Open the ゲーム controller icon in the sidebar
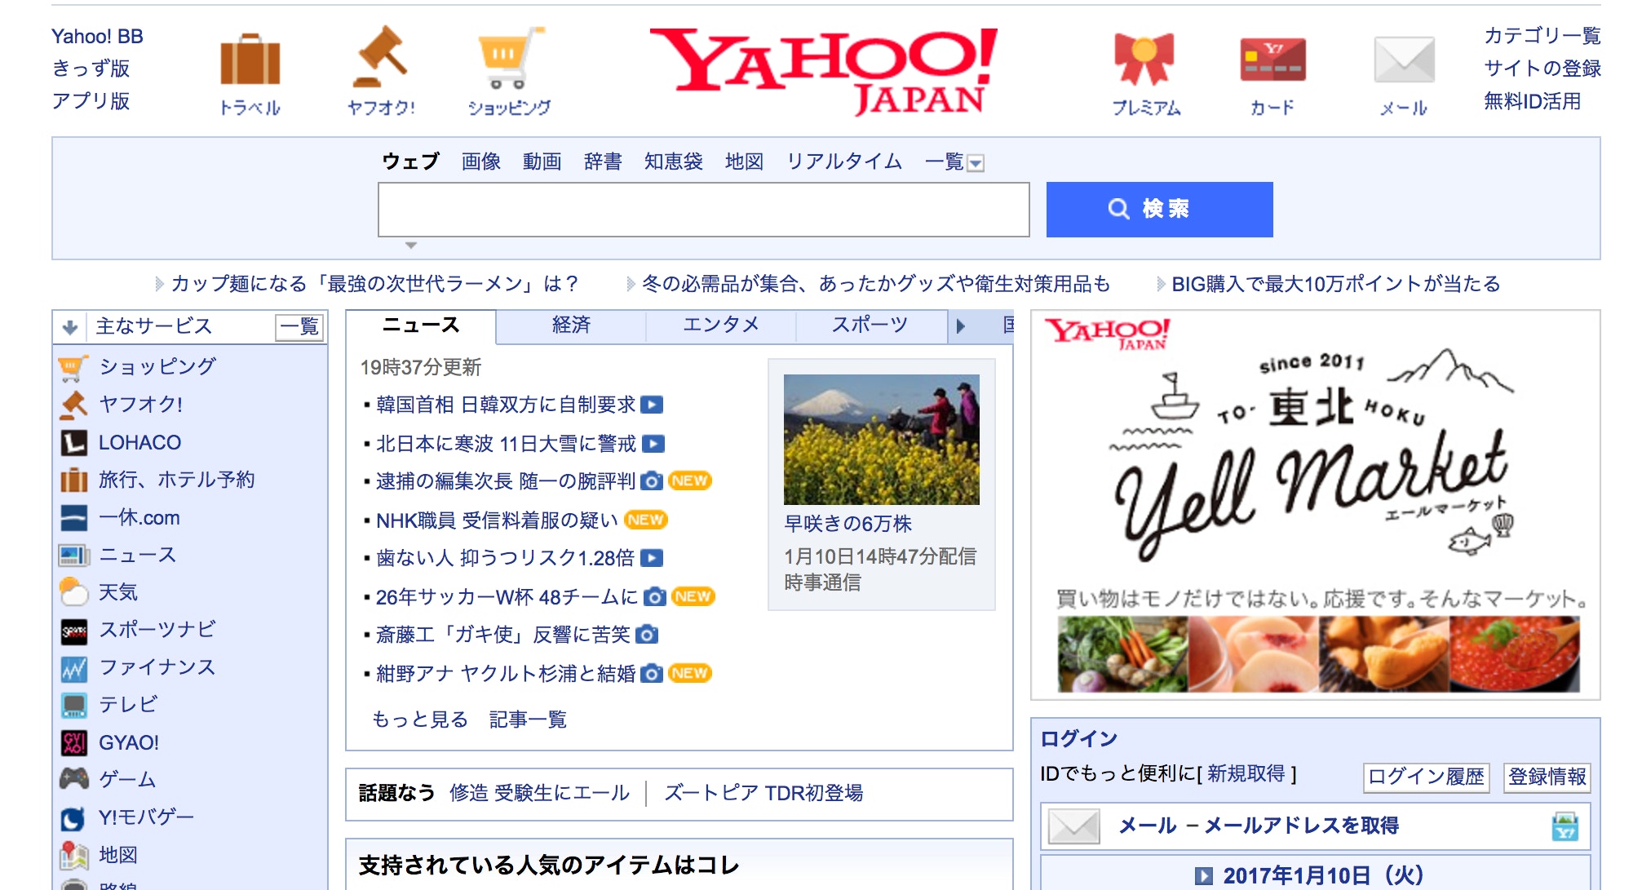Viewport: 1642px width, 890px height. 73,779
